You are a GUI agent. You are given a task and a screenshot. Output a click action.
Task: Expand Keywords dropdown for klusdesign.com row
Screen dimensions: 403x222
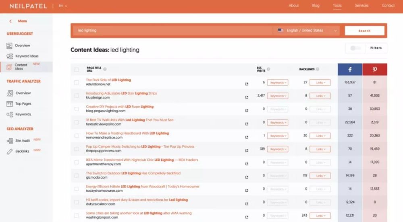pos(278,96)
